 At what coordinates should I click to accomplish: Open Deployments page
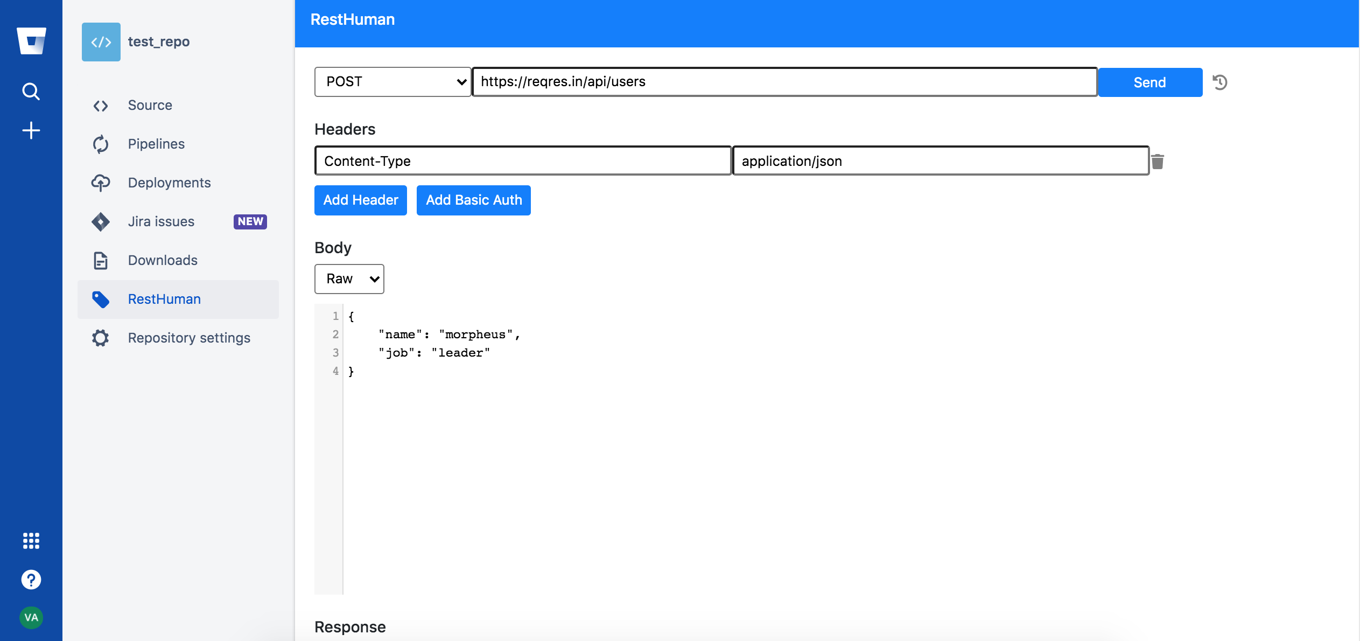[x=169, y=183]
